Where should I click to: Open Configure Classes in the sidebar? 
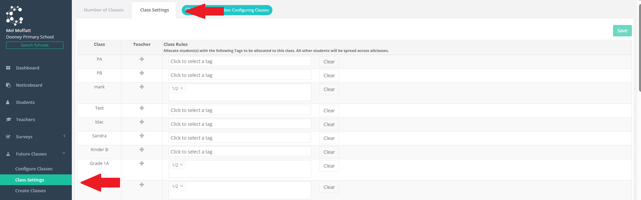[x=34, y=169]
